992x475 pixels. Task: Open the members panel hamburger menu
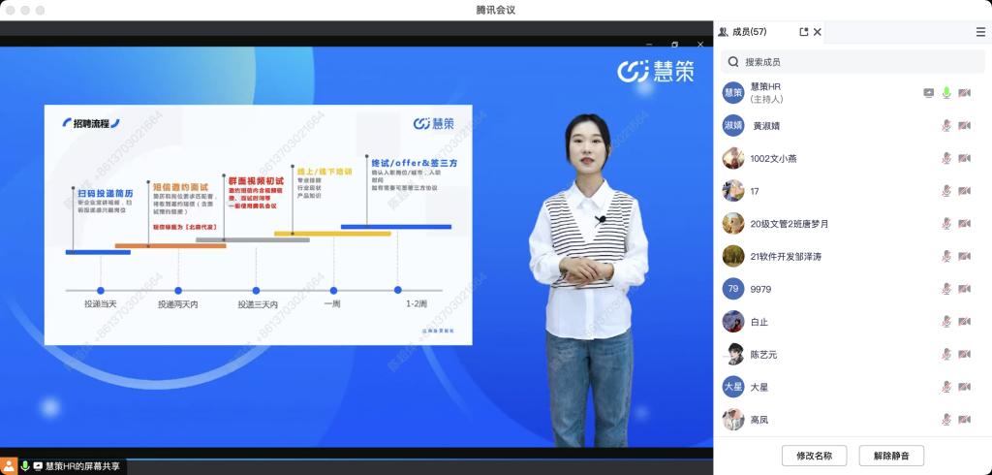click(980, 32)
